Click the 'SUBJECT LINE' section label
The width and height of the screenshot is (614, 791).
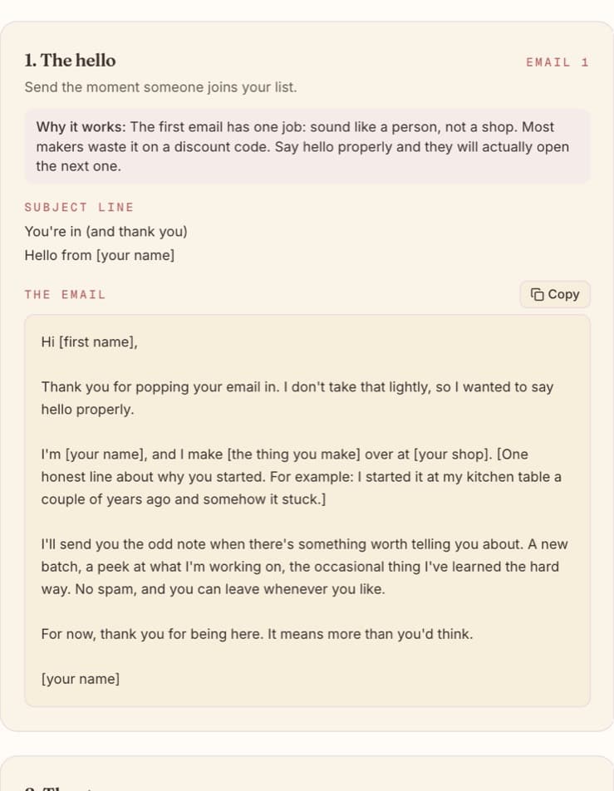[79, 208]
